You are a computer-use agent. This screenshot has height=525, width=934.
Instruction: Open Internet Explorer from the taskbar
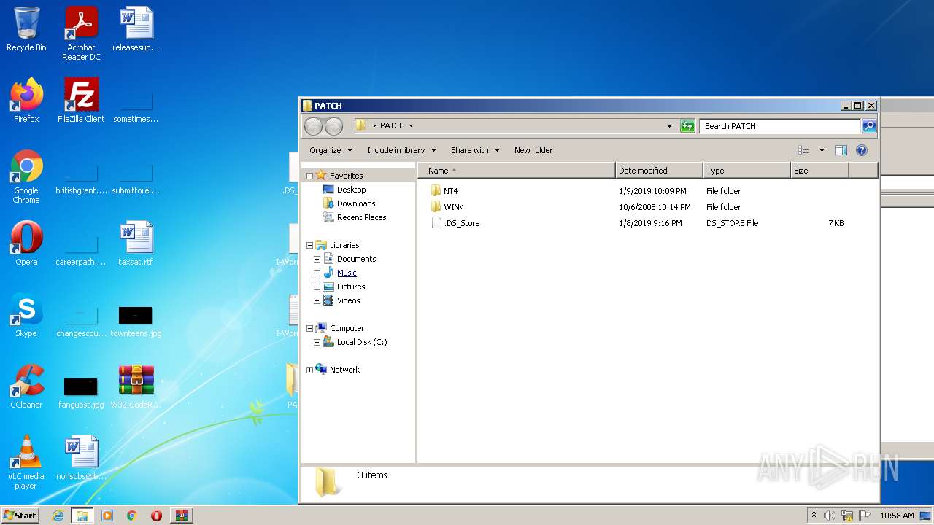pyautogui.click(x=58, y=516)
